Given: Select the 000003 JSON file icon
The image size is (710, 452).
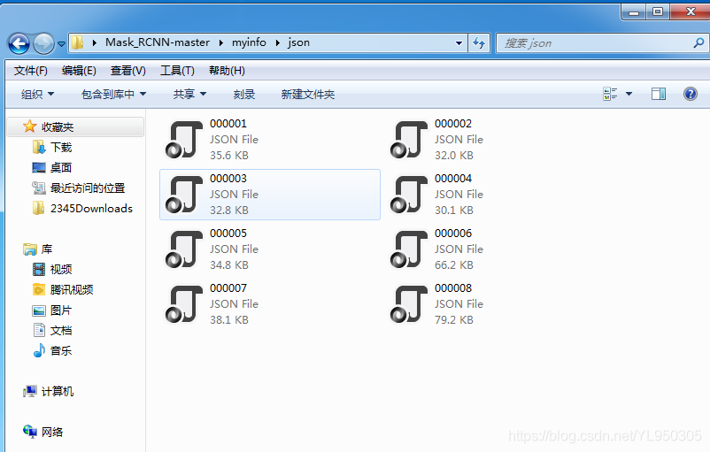Looking at the screenshot, I should point(183,194).
